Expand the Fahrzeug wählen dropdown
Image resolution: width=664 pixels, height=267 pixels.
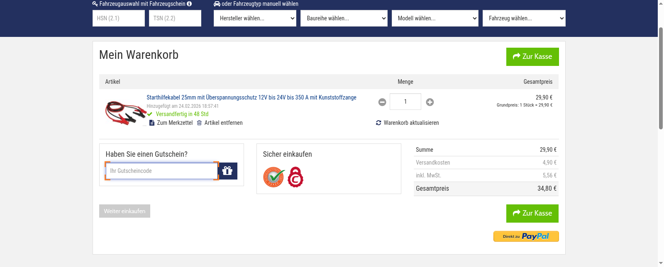pos(524,18)
